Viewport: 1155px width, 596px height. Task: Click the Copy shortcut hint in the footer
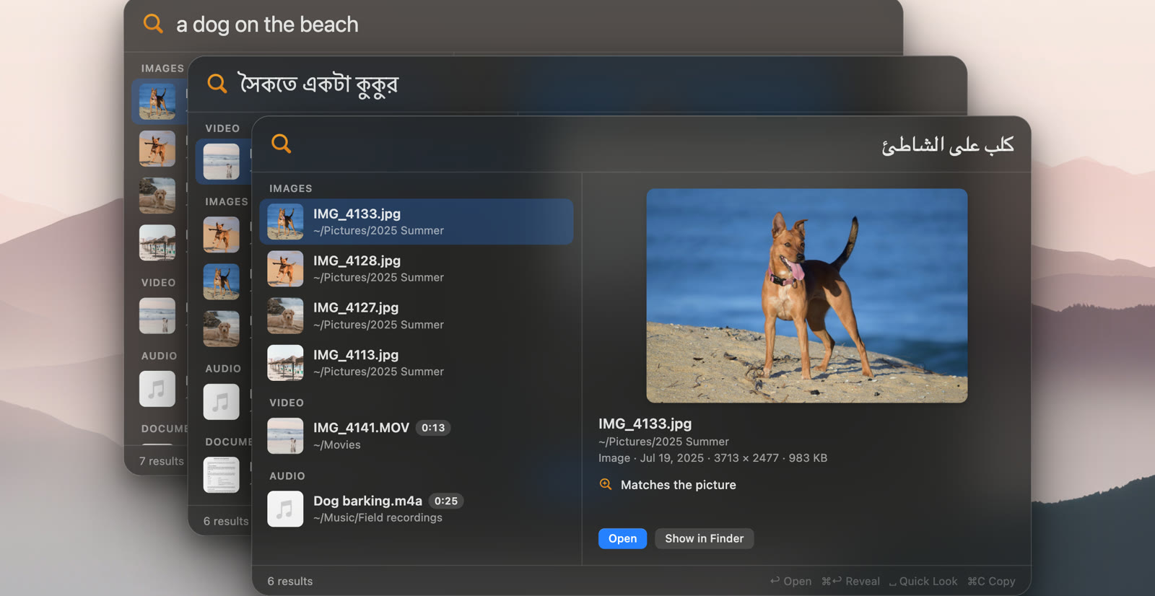pyautogui.click(x=991, y=581)
